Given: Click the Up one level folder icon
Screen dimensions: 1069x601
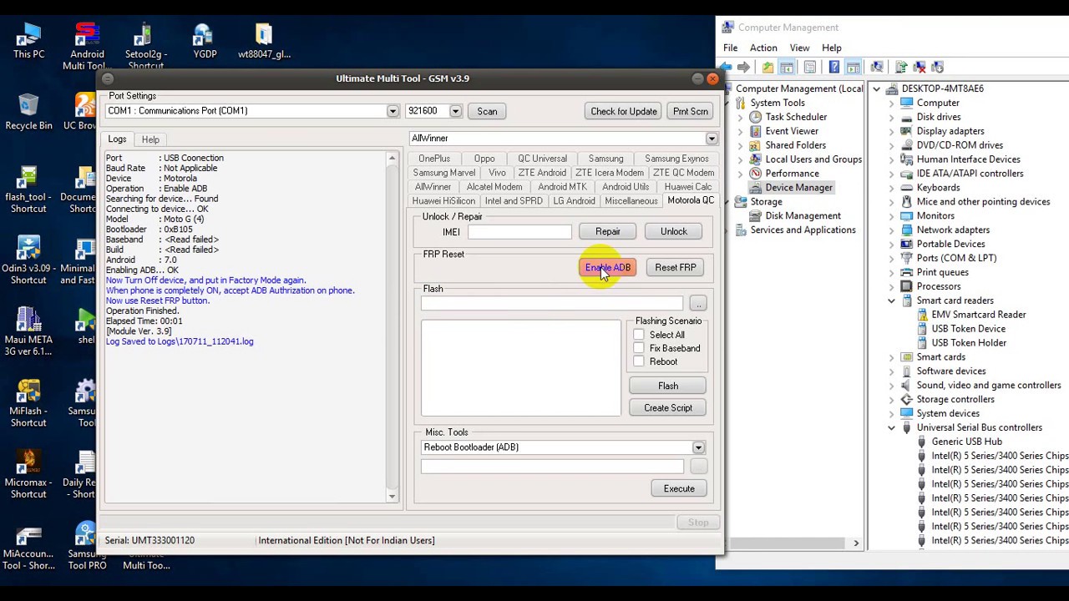Looking at the screenshot, I should tap(768, 67).
